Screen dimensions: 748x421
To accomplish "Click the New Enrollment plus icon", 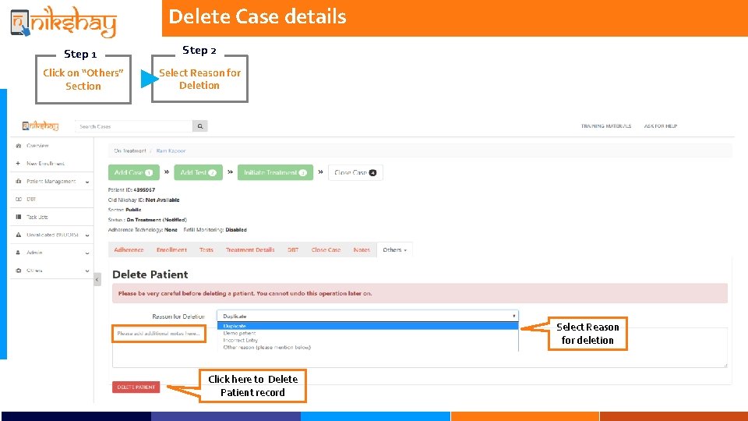I will (x=18, y=163).
